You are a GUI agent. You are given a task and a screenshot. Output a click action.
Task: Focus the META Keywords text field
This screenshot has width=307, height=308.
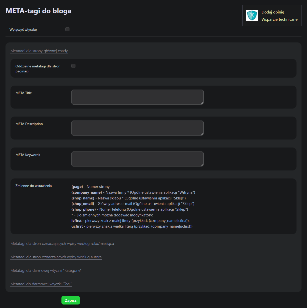pos(137,159)
